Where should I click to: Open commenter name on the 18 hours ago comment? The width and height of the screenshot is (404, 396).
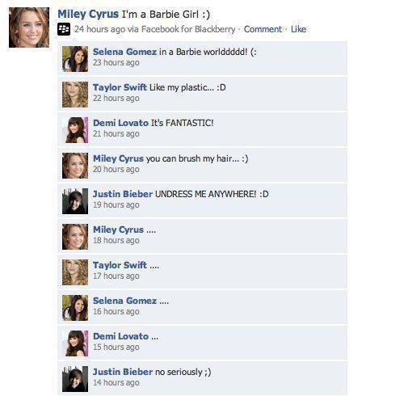click(118, 230)
